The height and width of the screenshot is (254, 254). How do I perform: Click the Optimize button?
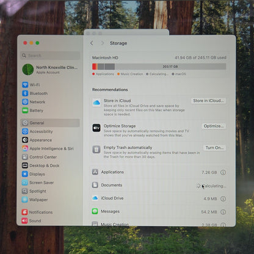tap(214, 126)
